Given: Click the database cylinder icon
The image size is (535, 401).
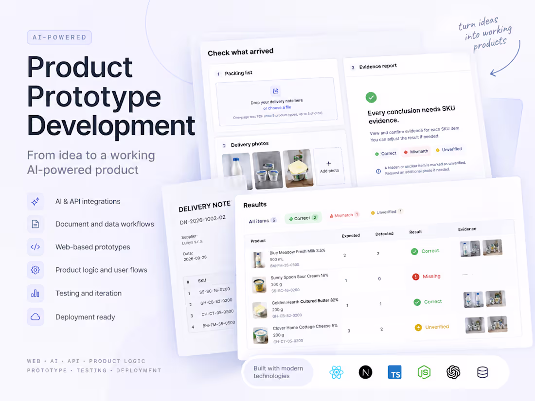Looking at the screenshot, I should (x=482, y=372).
